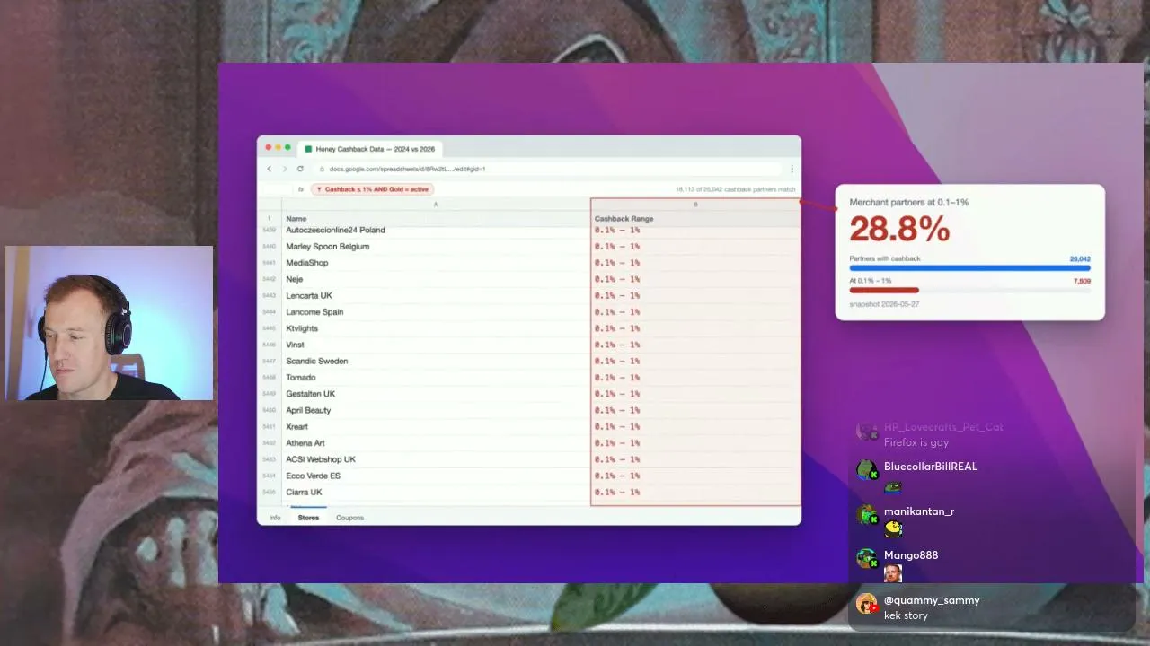
Task: Click the cashback range cell for Ciarra UK
Action: coord(695,492)
